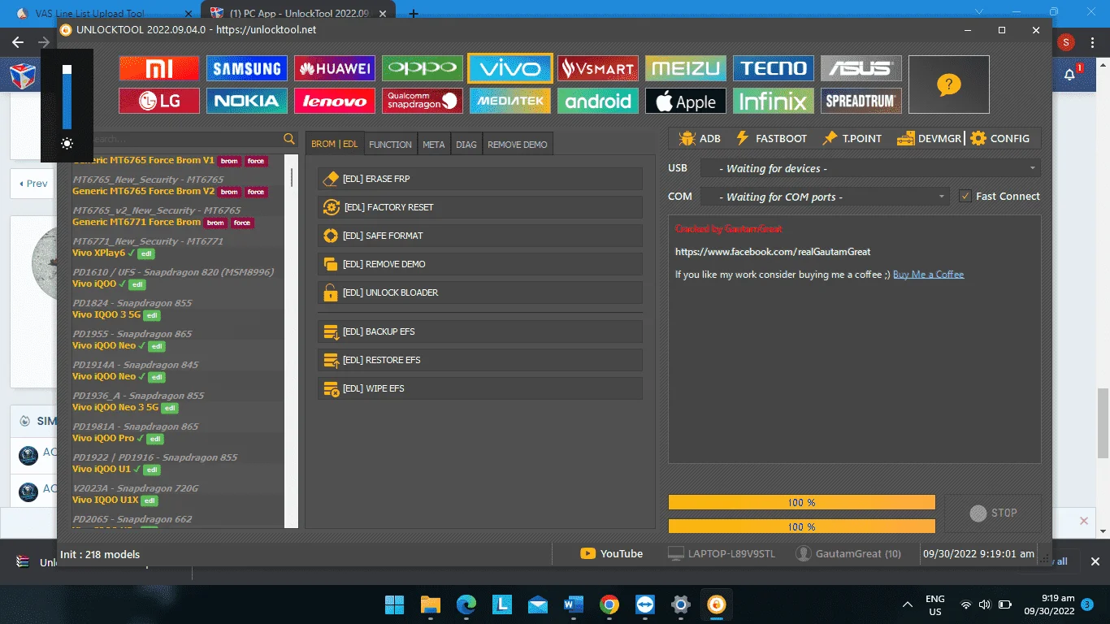Switch to the FUNCTION tab
The width and height of the screenshot is (1110, 624).
(x=390, y=144)
